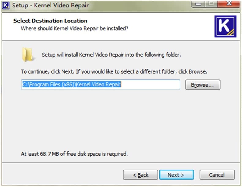
Task: Click the blank area left of the Back button
Action: tap(61, 175)
